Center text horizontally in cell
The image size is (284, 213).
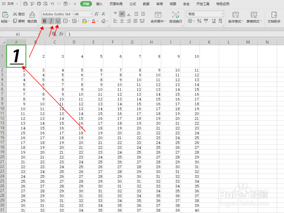click(x=122, y=21)
